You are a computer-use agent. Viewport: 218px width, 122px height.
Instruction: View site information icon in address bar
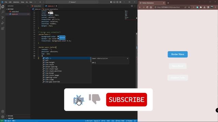(x=155, y=7)
